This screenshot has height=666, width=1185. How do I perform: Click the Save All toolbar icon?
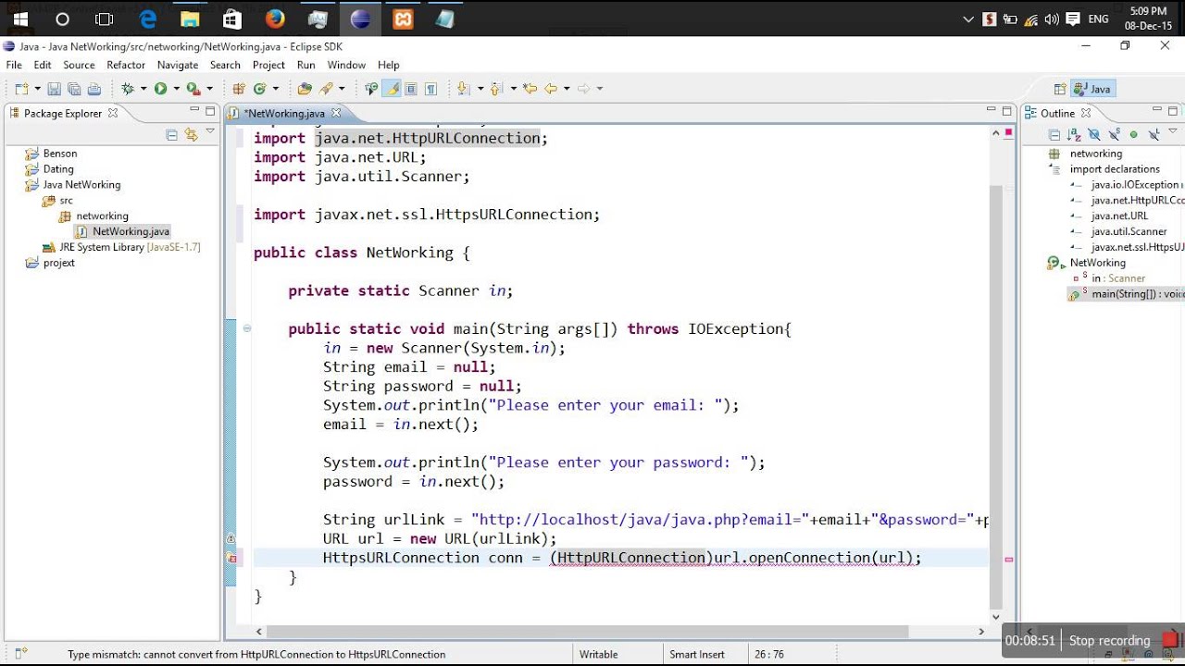pyautogui.click(x=74, y=89)
